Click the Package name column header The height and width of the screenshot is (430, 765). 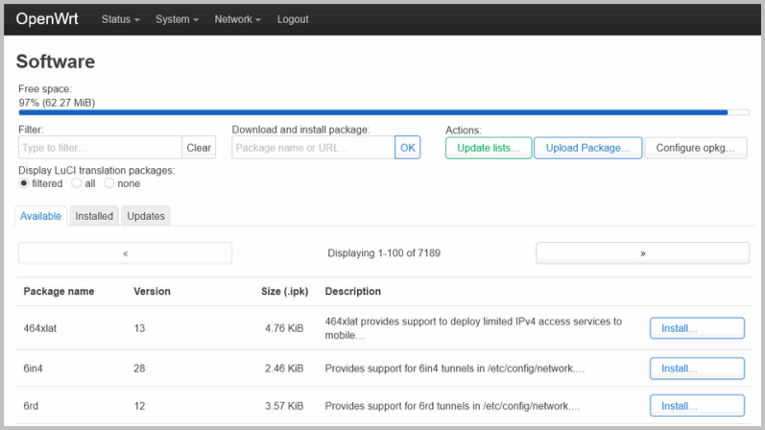(x=60, y=292)
